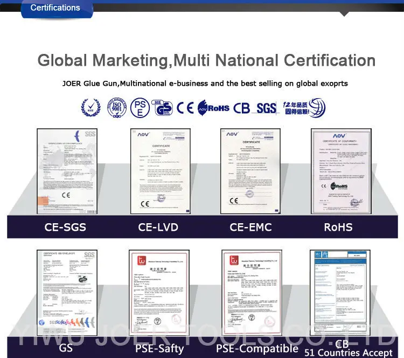Click the CE mark logo
Viewport: 404px width, 358px height.
(185, 108)
